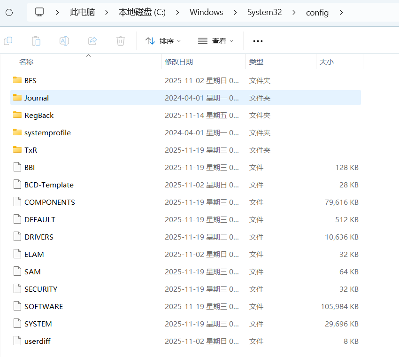Click the copy icon in toolbar
399x357 pixels.
[8, 41]
